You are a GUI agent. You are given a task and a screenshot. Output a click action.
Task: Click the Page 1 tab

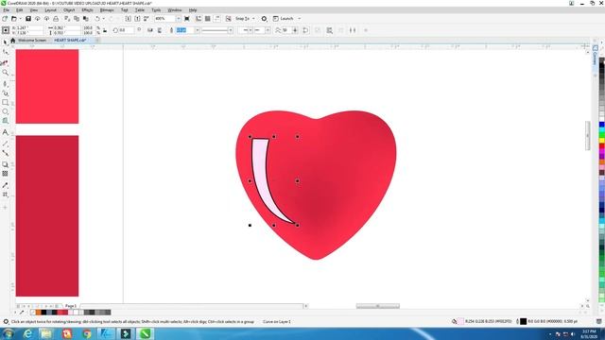[x=71, y=306]
